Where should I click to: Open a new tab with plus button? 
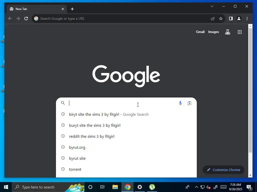(x=72, y=9)
